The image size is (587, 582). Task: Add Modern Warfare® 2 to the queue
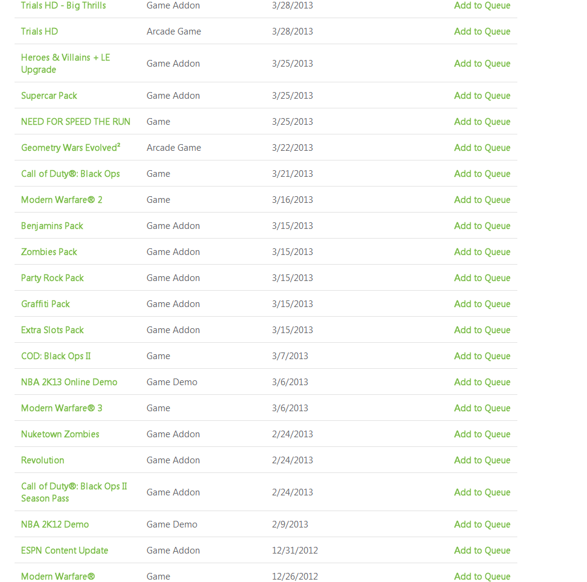[482, 199]
